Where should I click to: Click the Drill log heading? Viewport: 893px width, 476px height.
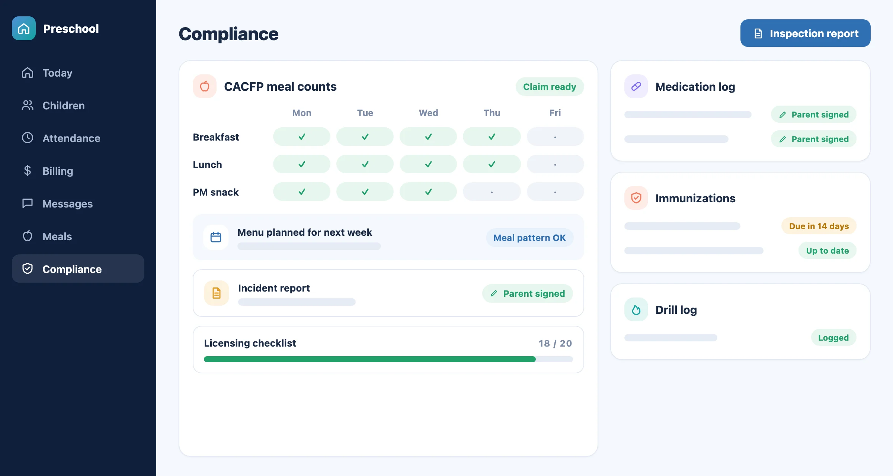[x=676, y=310]
